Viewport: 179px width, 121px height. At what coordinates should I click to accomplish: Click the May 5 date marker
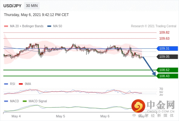[x=60, y=116]
